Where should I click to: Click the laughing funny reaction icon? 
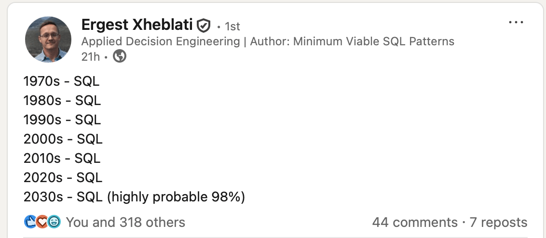(x=54, y=222)
